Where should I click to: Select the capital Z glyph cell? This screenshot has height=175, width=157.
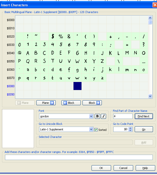102,61
